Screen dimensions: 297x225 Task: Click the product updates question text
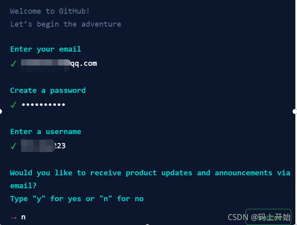click(x=150, y=179)
